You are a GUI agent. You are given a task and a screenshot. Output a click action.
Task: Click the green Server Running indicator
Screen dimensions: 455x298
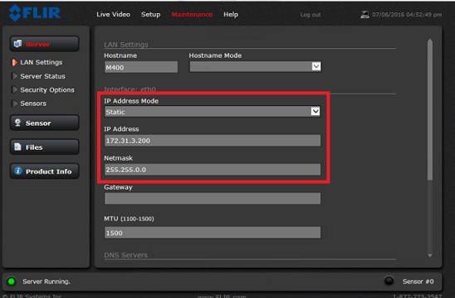pos(12,281)
